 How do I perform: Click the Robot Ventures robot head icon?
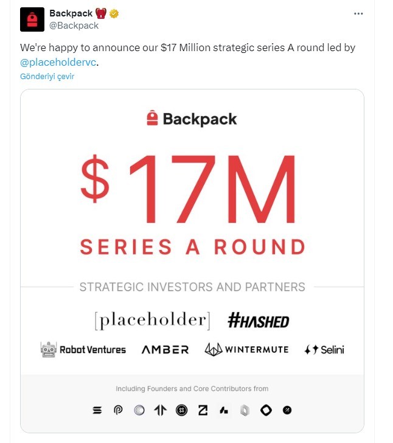tap(48, 349)
